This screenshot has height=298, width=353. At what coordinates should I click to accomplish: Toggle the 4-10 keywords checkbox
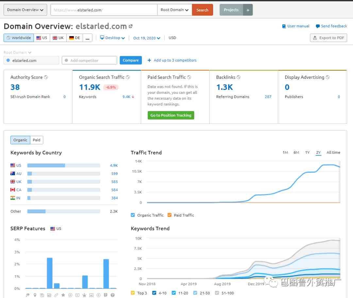154,292
